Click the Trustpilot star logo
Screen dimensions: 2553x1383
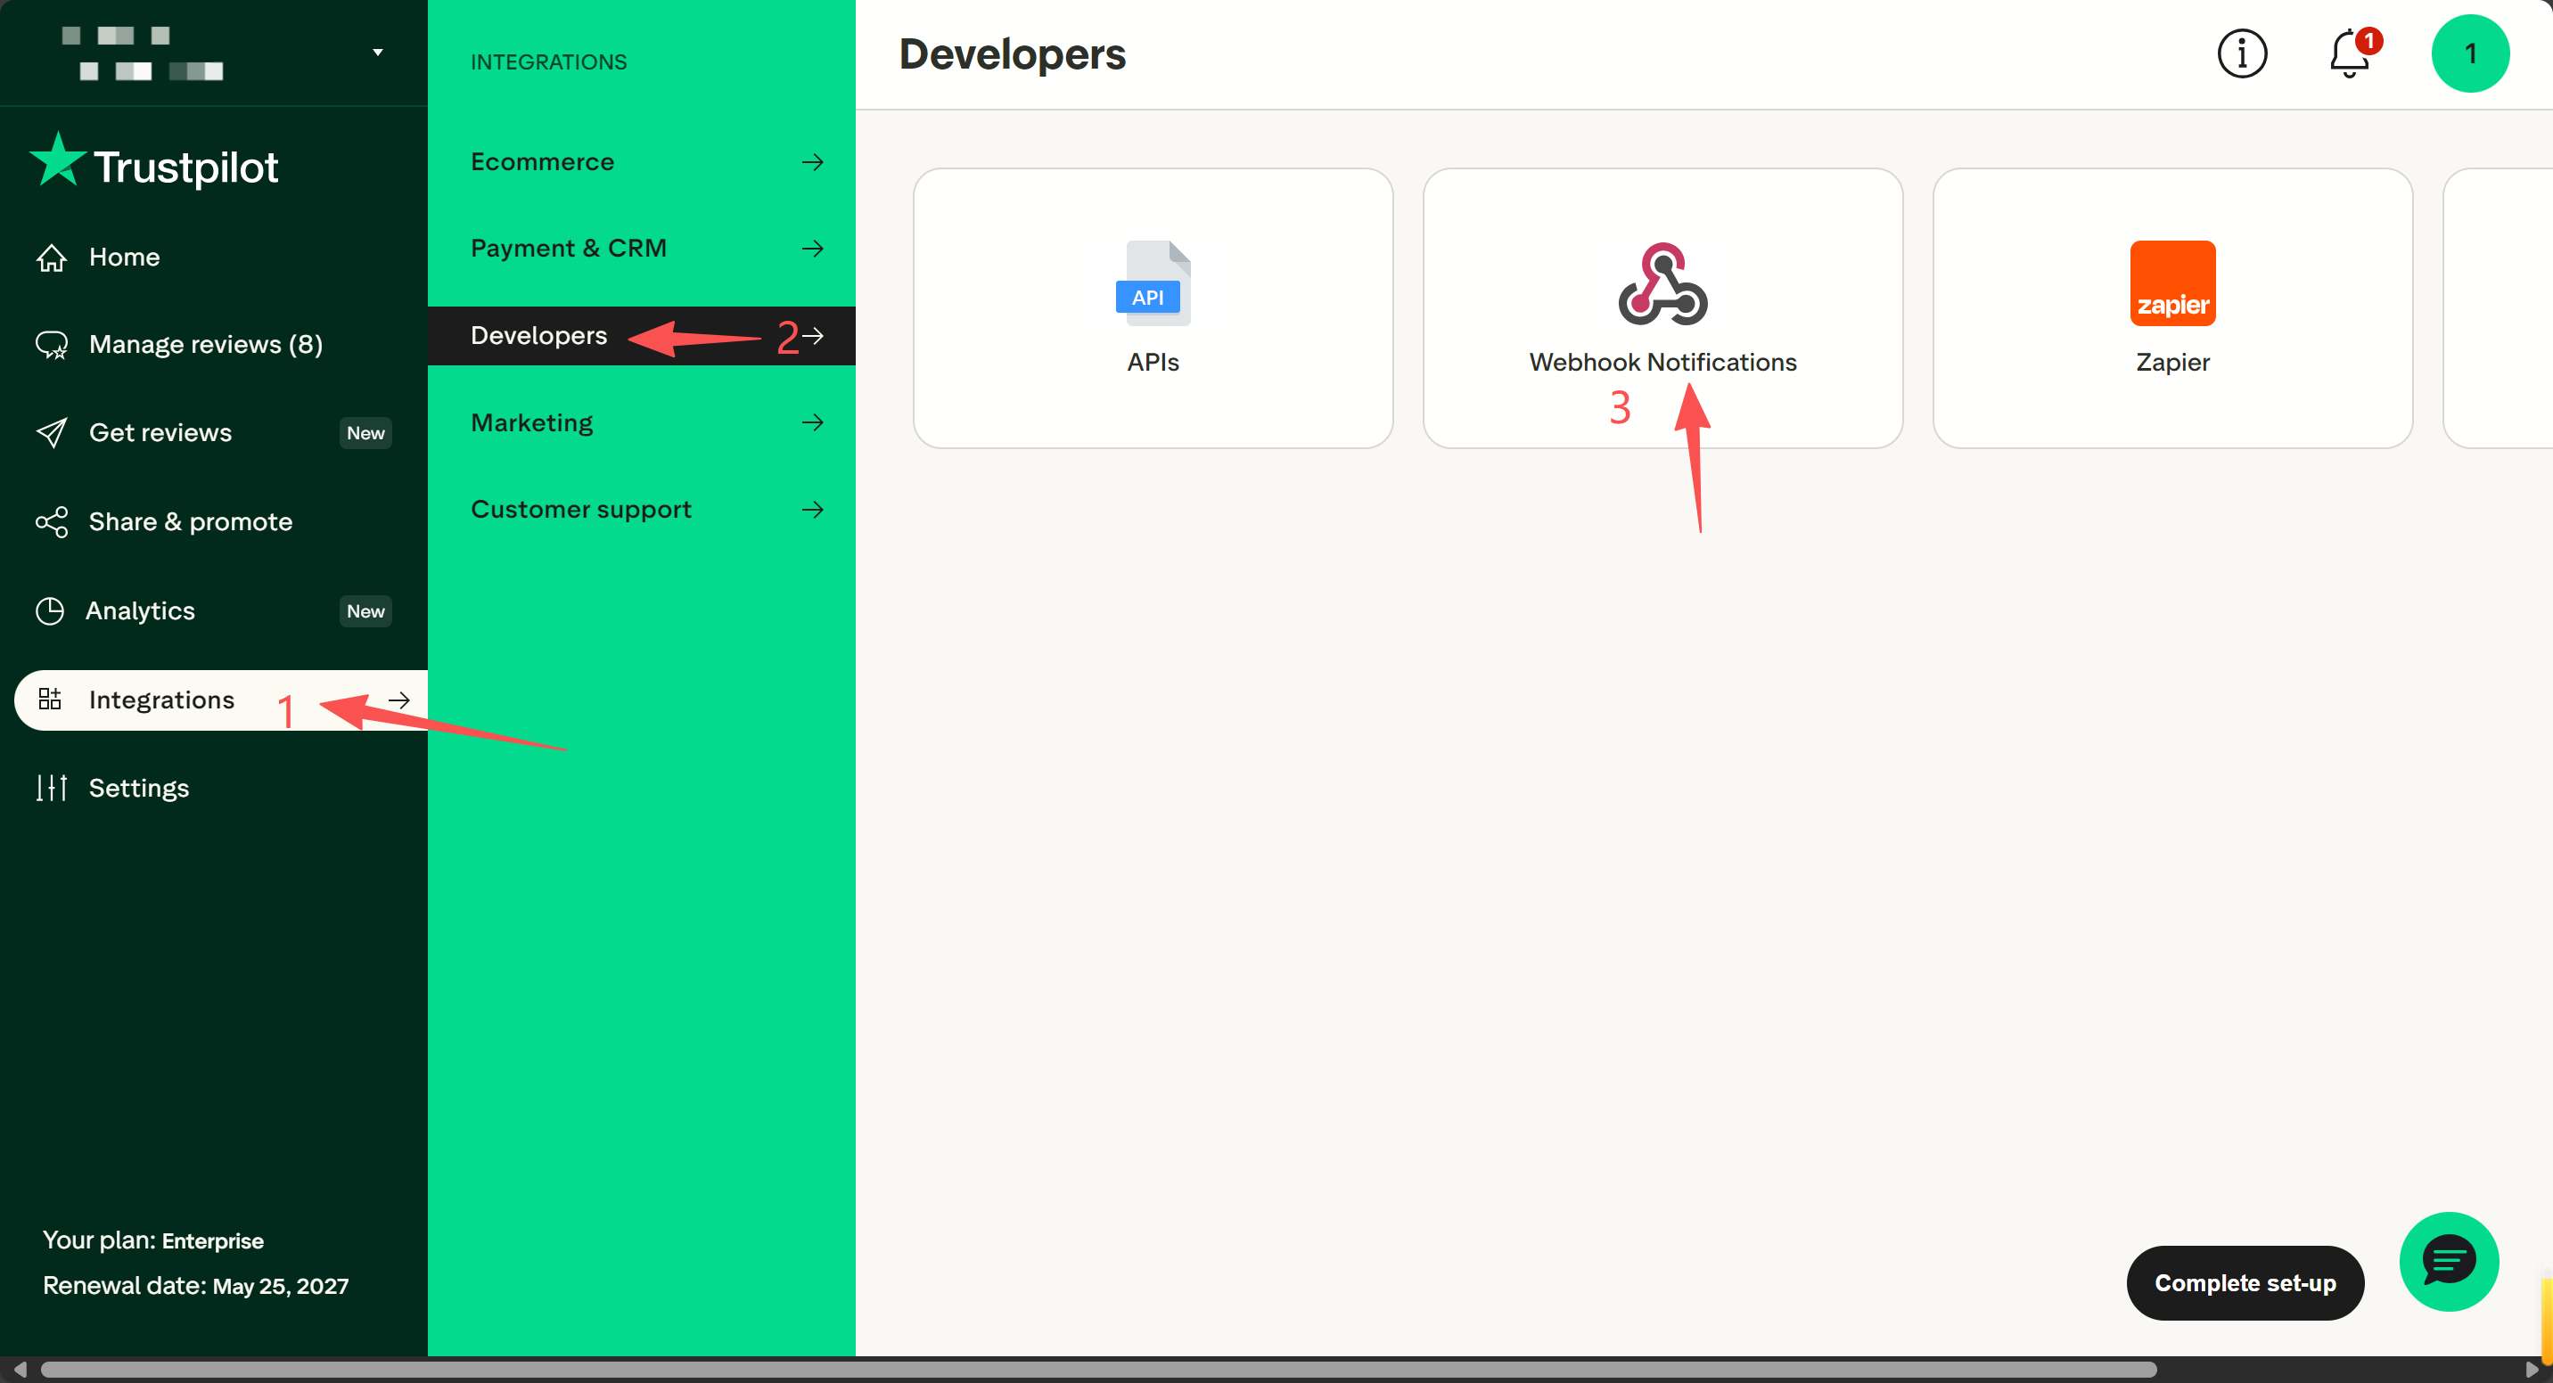(57, 160)
